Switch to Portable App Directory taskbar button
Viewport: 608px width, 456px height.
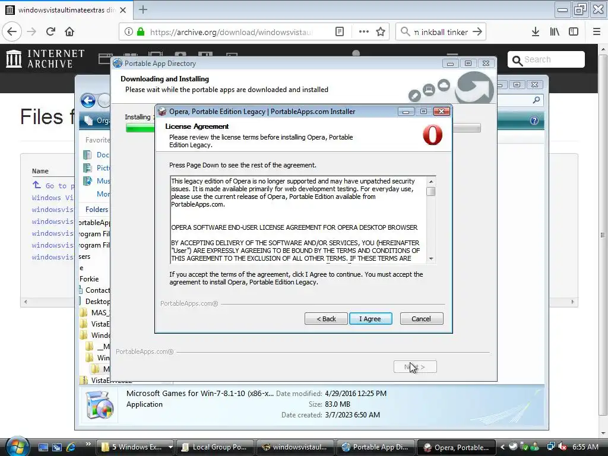pyautogui.click(x=375, y=447)
